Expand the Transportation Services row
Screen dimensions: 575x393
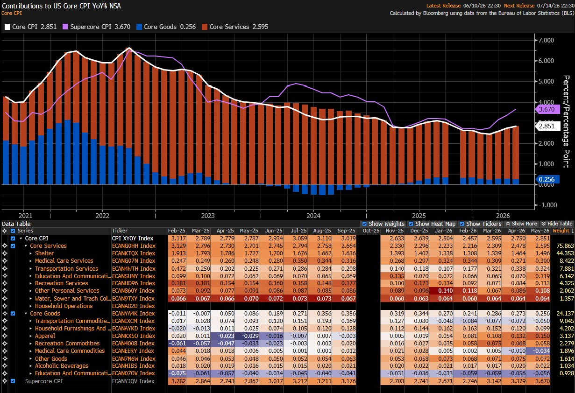(x=31, y=268)
